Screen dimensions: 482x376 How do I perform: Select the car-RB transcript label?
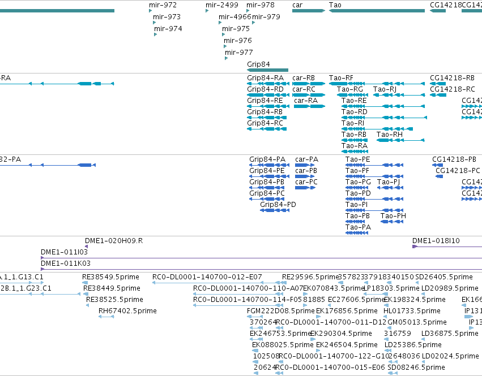304,78
